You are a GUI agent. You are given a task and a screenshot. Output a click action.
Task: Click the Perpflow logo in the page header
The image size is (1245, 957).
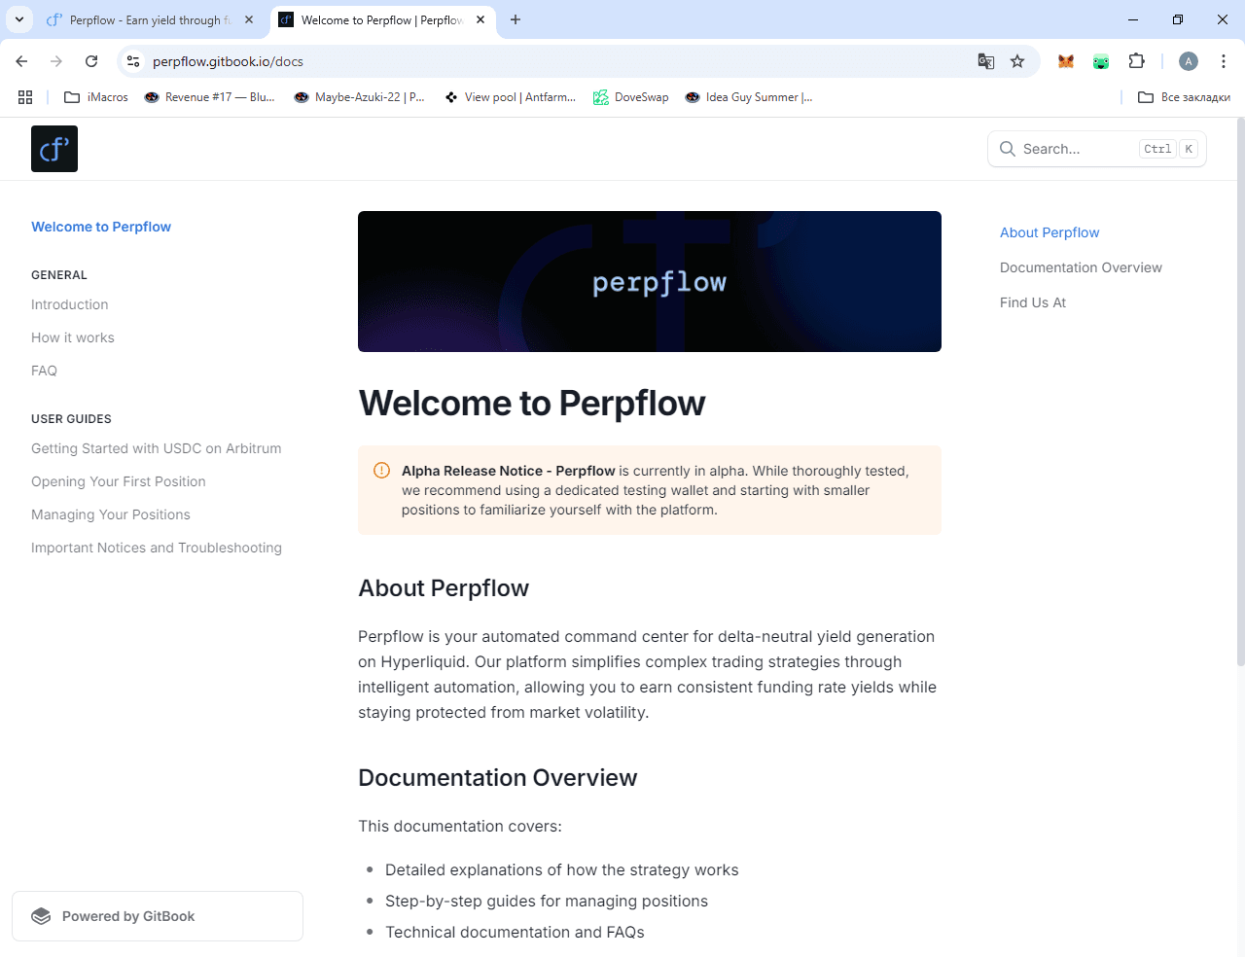click(54, 149)
